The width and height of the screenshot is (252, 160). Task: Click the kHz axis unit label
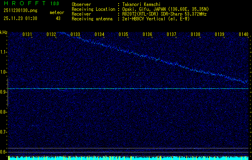pos(4,32)
